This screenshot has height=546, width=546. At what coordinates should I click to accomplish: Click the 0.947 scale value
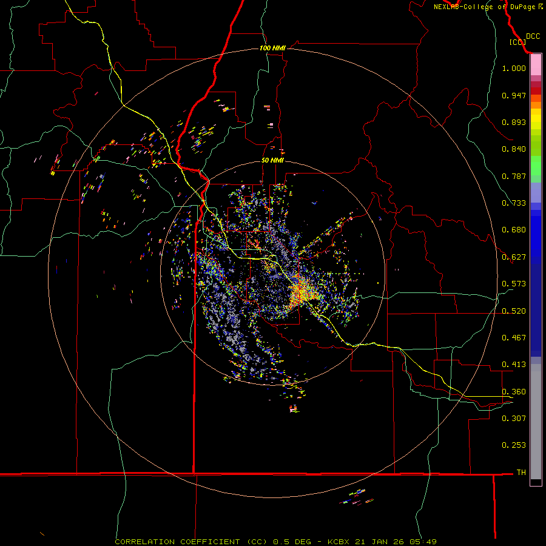tap(514, 95)
